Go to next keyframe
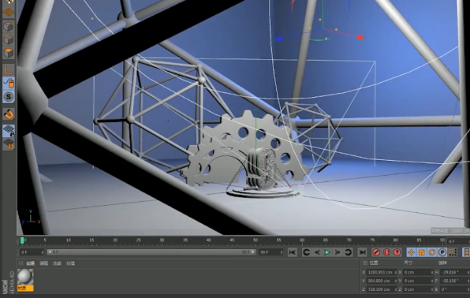Viewport: 470px width, 298px height. (x=348, y=252)
